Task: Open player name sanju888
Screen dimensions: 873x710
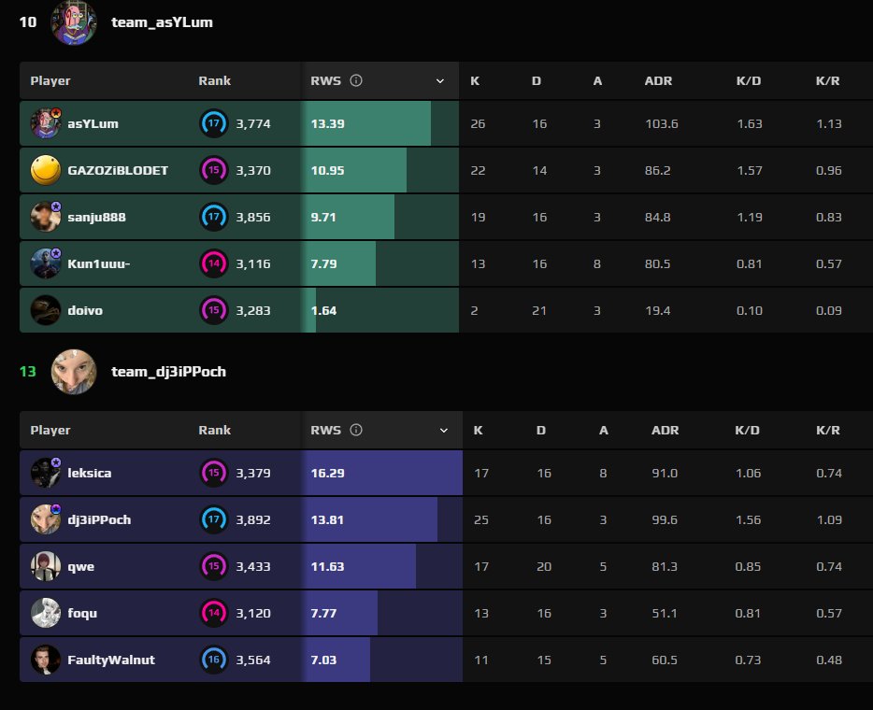Action: point(97,217)
